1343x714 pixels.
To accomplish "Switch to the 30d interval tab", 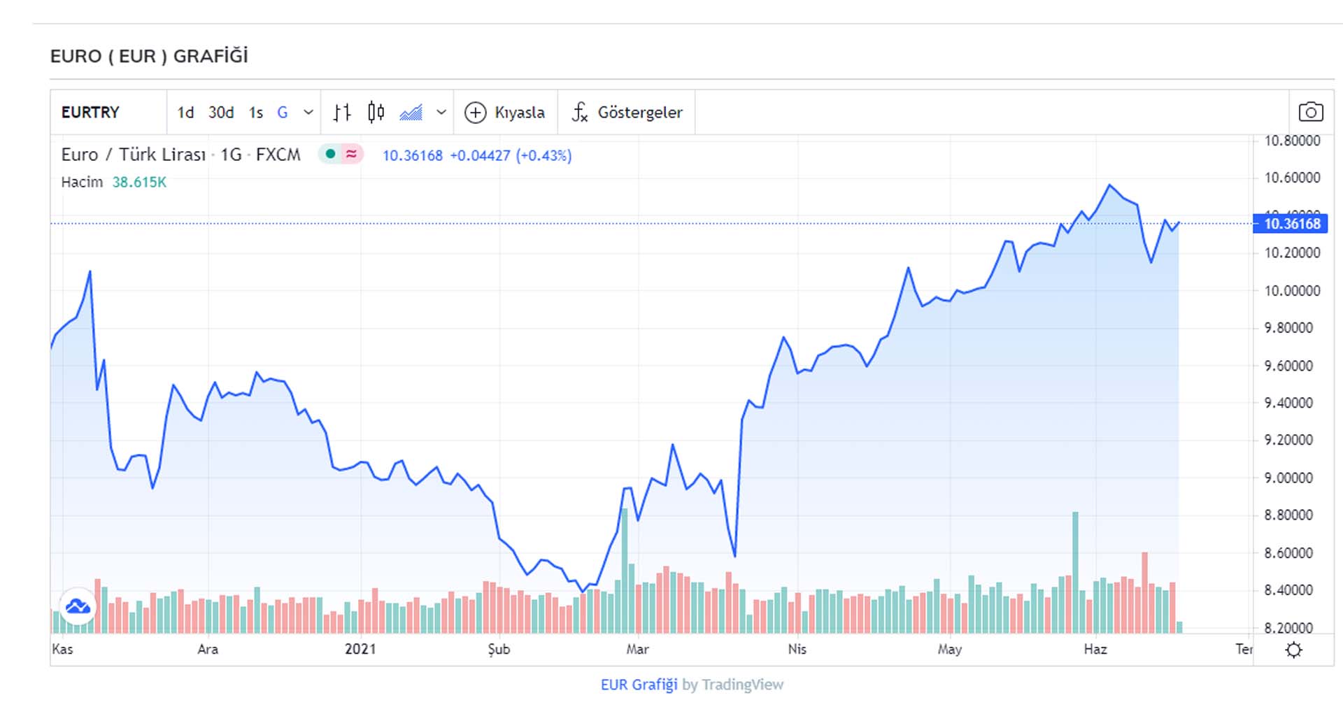I will pos(220,112).
